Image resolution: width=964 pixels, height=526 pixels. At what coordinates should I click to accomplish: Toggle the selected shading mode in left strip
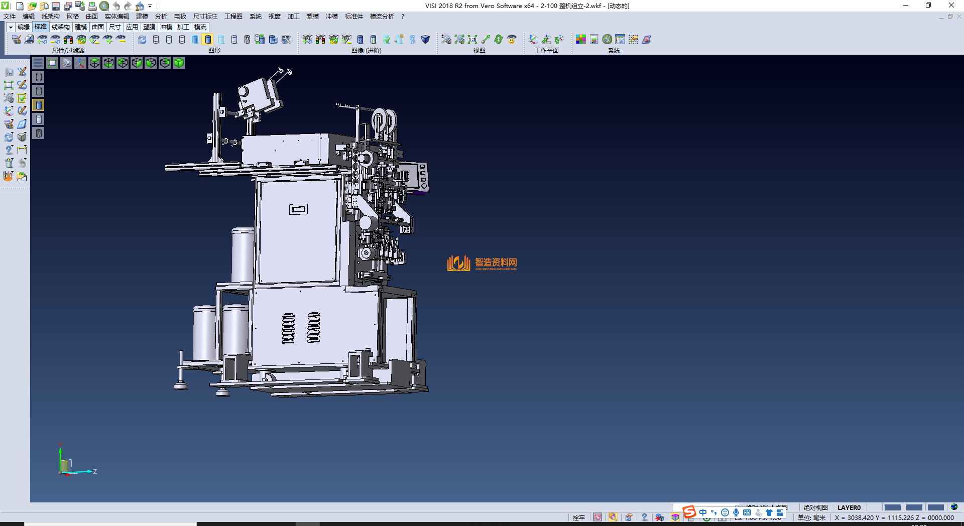(x=39, y=105)
